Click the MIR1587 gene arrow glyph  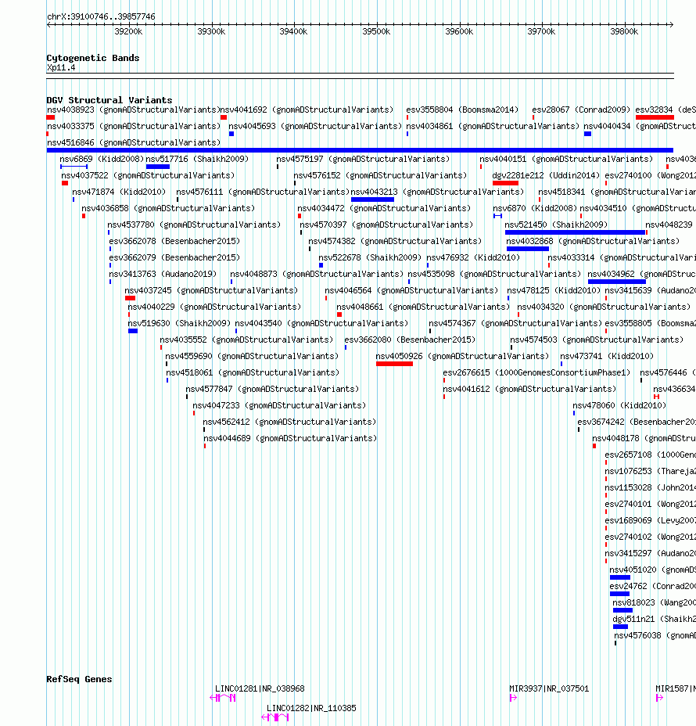659,698
